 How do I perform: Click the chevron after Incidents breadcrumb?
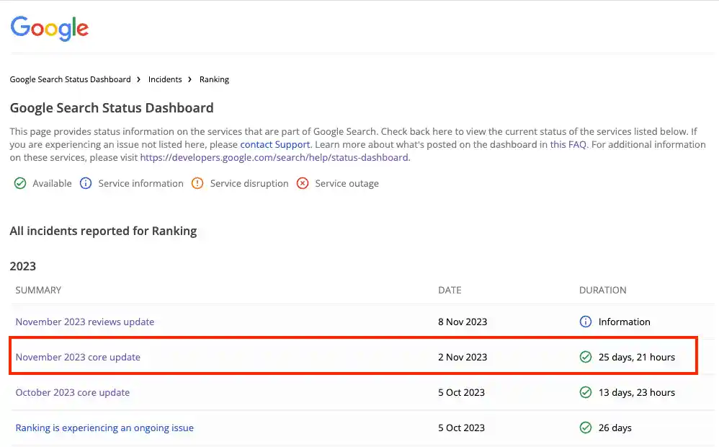(190, 79)
